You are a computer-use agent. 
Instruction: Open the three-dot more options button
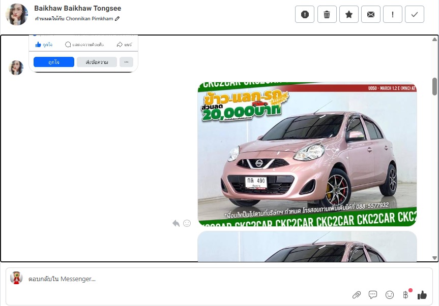click(x=126, y=62)
